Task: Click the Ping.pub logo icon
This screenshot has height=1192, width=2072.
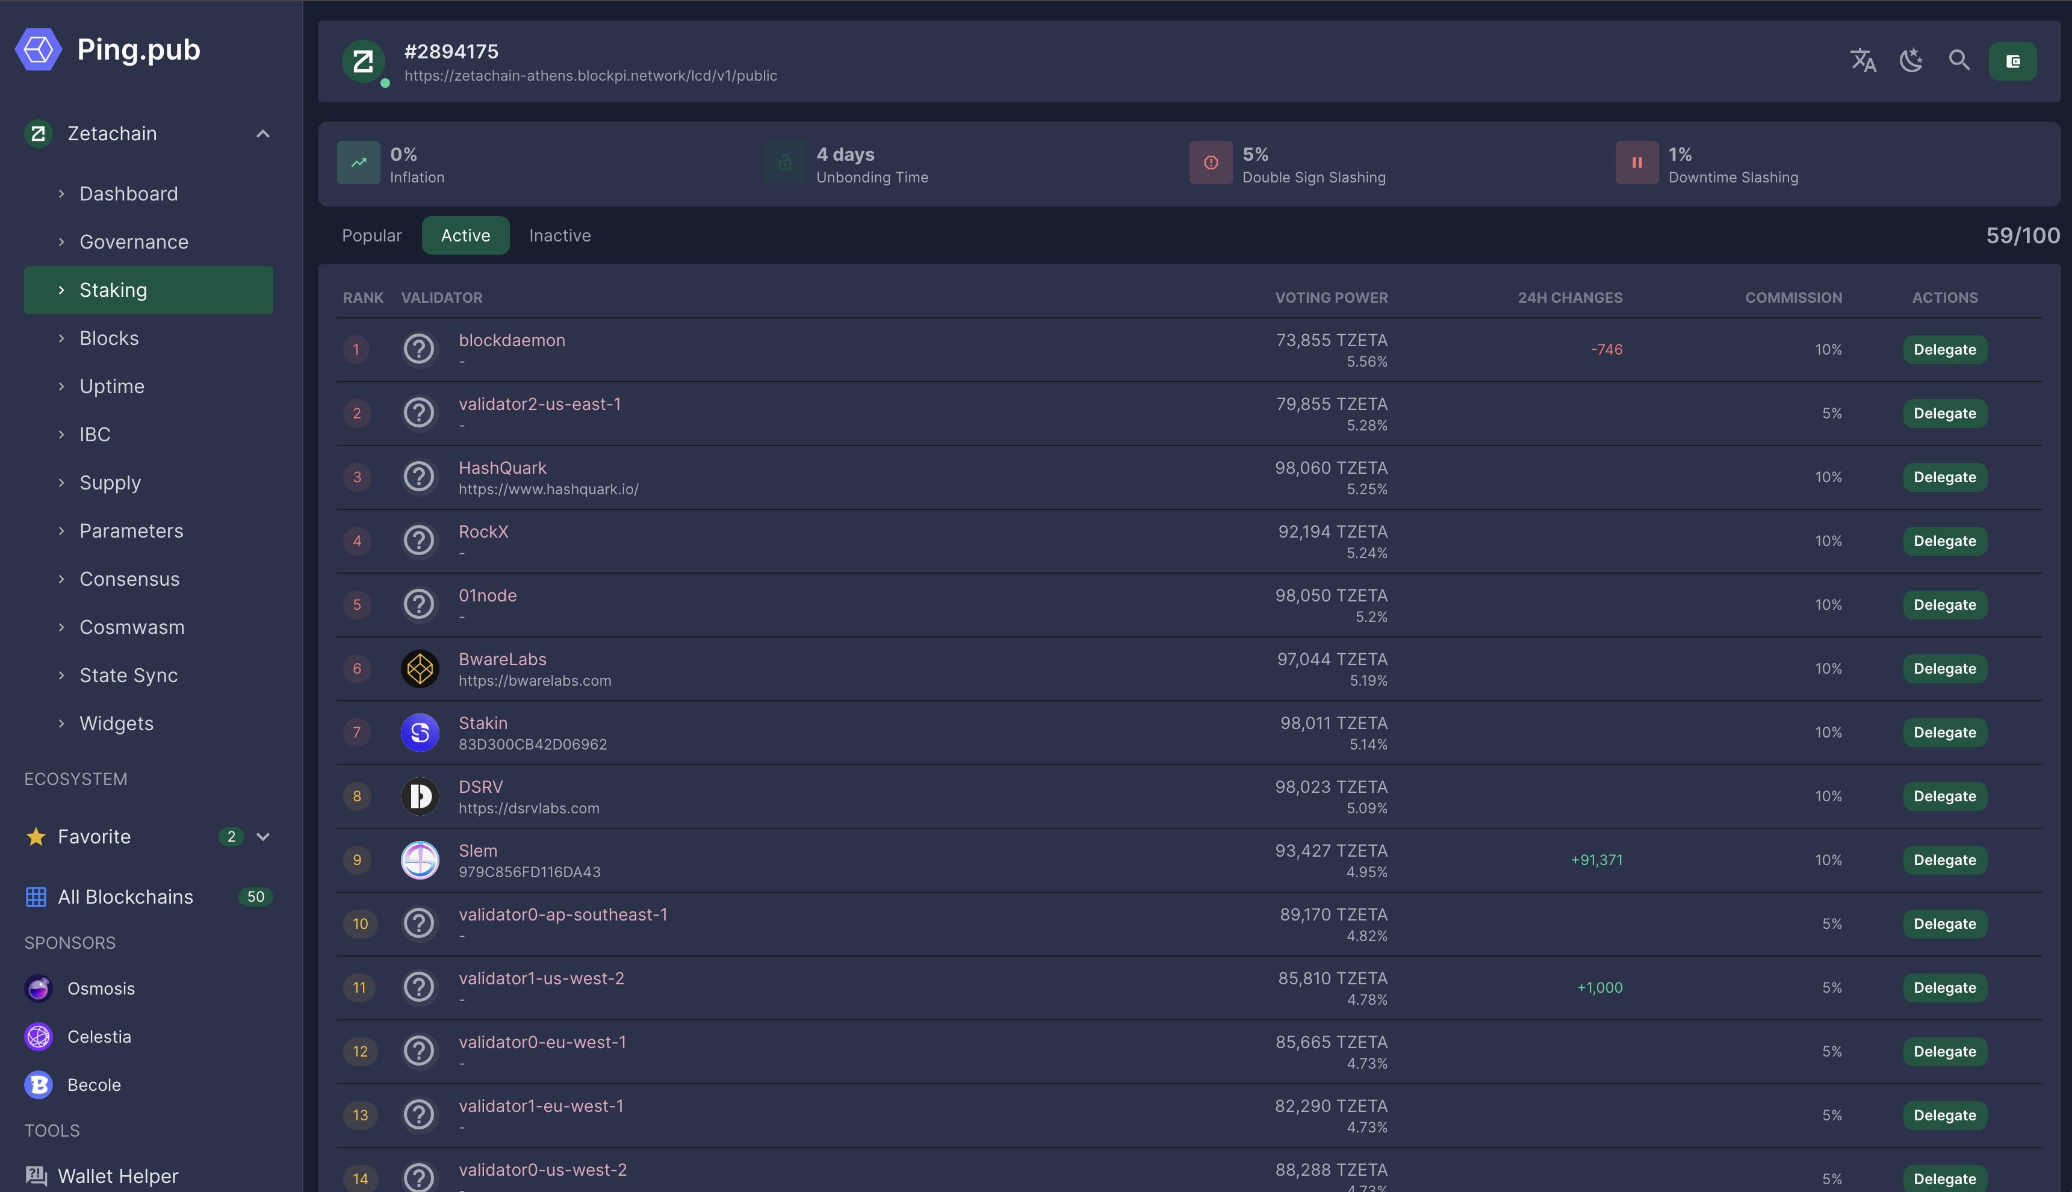Action: tap(39, 50)
